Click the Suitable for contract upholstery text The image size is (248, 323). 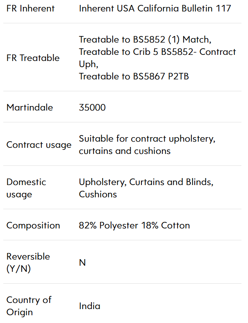pos(147,139)
